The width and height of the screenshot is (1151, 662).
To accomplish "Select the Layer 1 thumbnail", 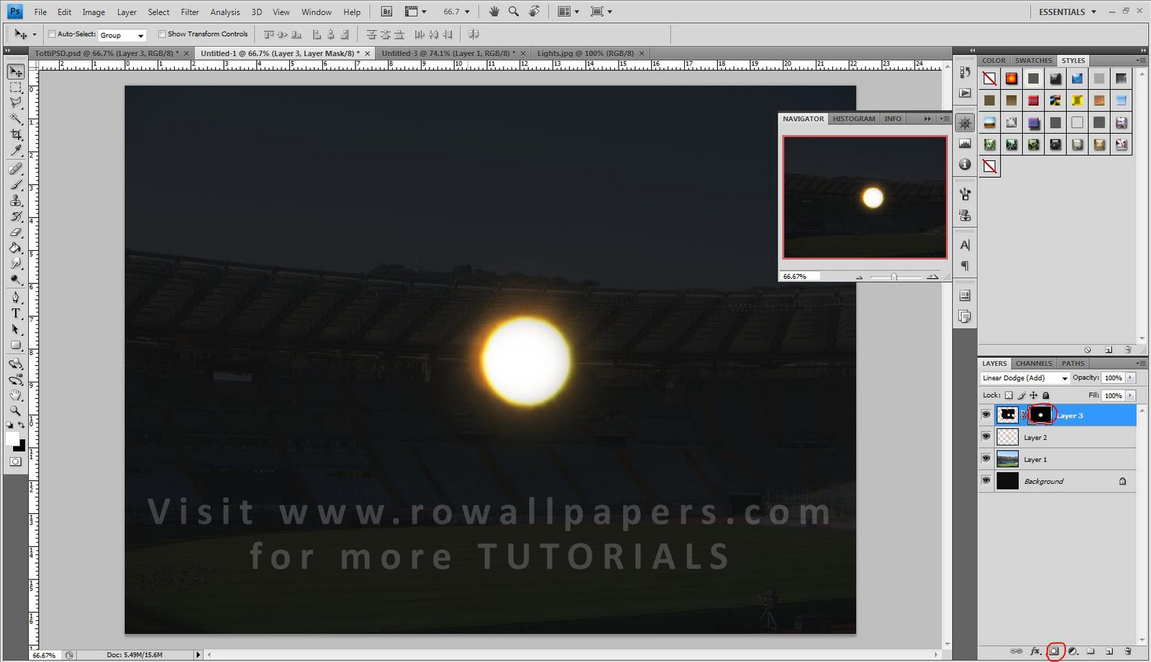I will click(1007, 459).
